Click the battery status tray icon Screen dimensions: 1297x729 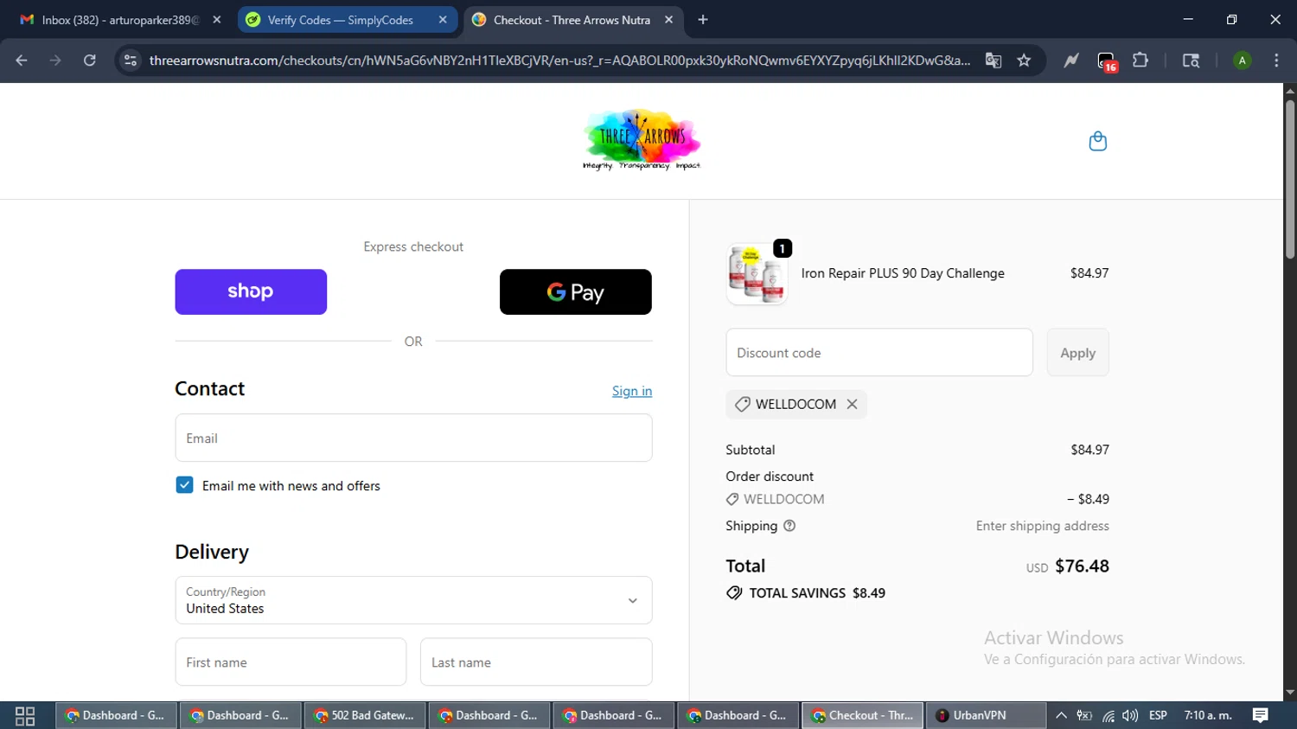pos(1084,715)
